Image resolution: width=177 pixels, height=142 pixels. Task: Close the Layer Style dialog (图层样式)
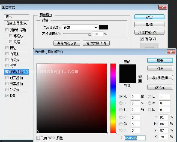tap(163, 7)
